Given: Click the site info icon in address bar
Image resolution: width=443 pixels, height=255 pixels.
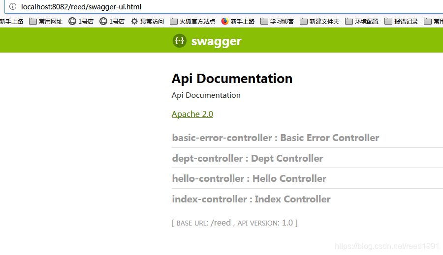Looking at the screenshot, I should coord(13,6).
